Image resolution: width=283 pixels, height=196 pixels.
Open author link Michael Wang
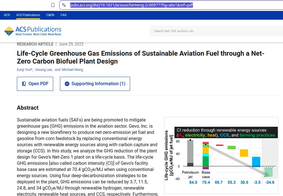point(72,70)
